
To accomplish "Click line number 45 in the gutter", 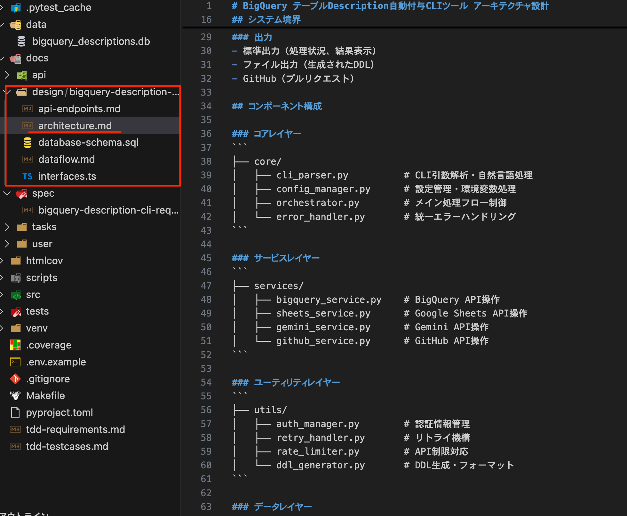I will [x=206, y=258].
